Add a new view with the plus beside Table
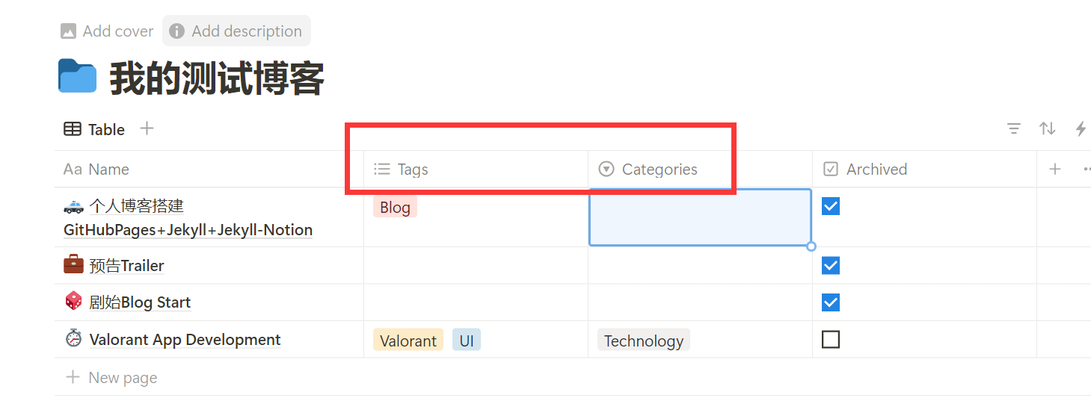1091x404 pixels. 147,128
